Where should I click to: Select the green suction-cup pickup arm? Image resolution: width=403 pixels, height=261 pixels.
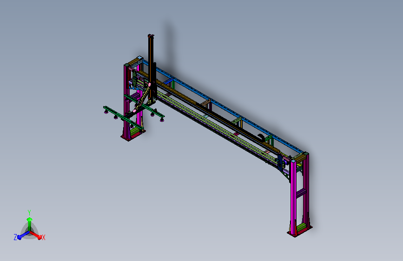pyautogui.click(x=123, y=117)
